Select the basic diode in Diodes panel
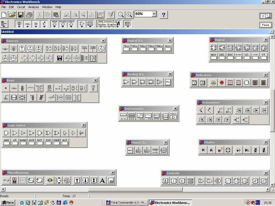 (203, 150)
